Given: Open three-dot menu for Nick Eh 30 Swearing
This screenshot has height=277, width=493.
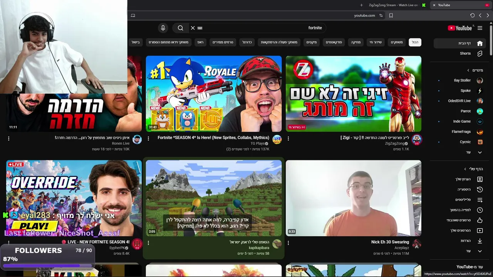Looking at the screenshot, I should tap(288, 243).
